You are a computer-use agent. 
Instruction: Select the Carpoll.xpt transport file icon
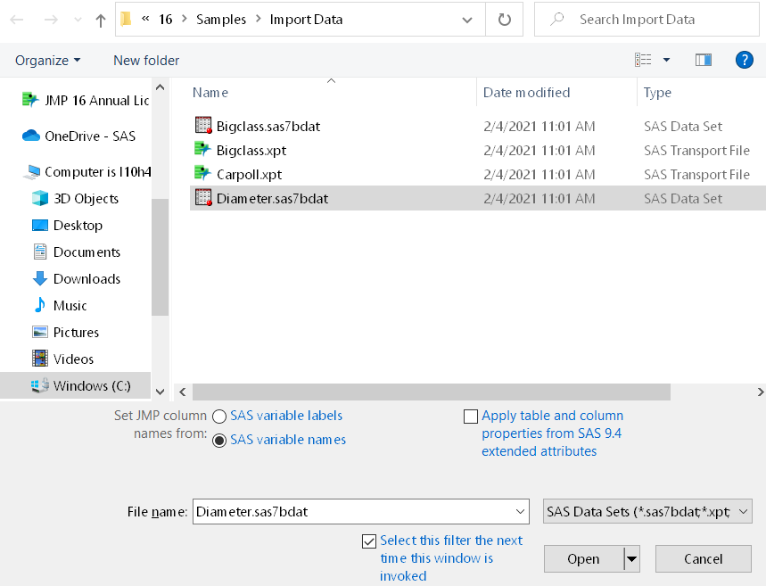202,174
